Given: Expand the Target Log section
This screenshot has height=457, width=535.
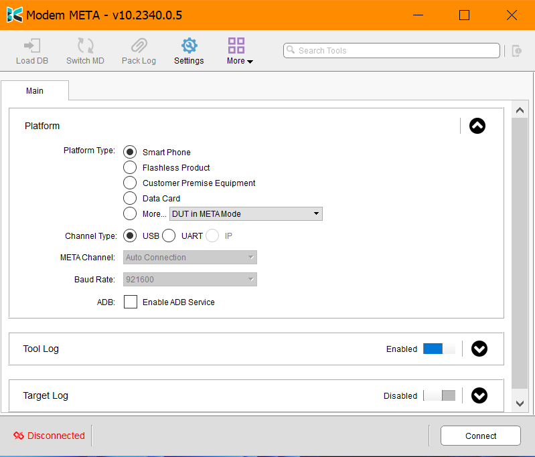Looking at the screenshot, I should pyautogui.click(x=479, y=395).
